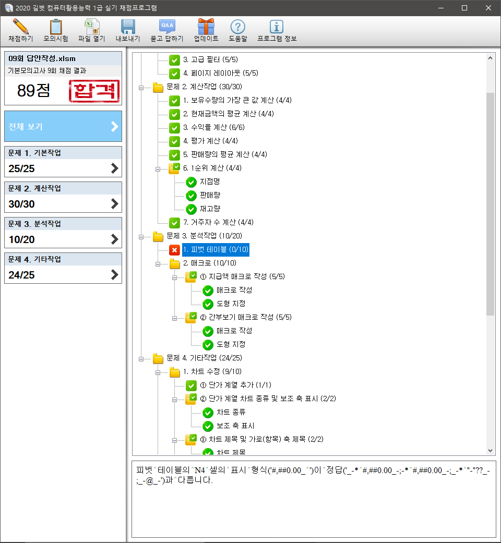Click green check next to 수익률 계산
Image resolution: width=501 pixels, height=543 pixels.
coord(174,128)
